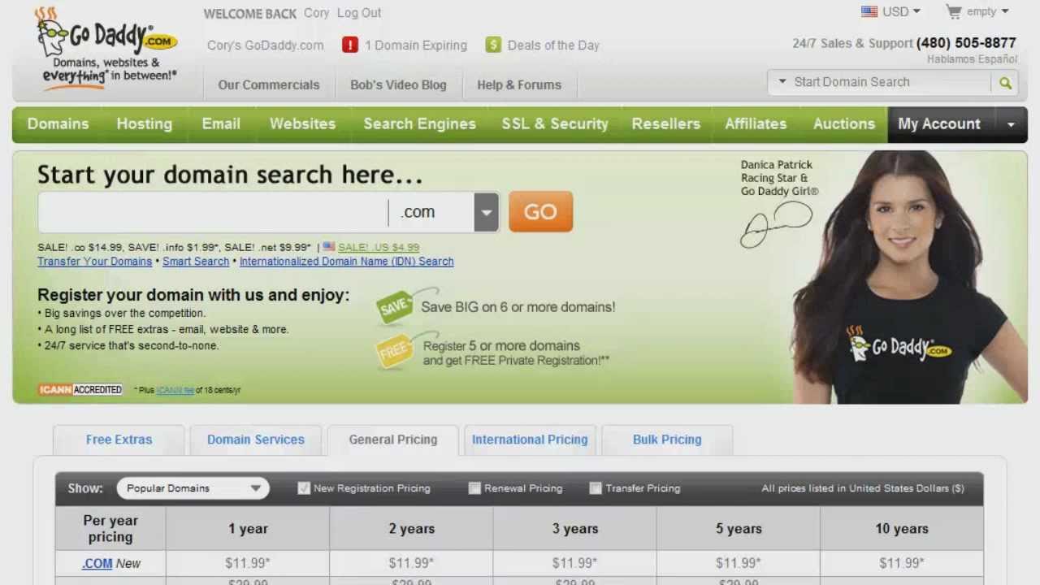Open Help & Forums tab
The height and width of the screenshot is (585, 1040).
coord(519,84)
